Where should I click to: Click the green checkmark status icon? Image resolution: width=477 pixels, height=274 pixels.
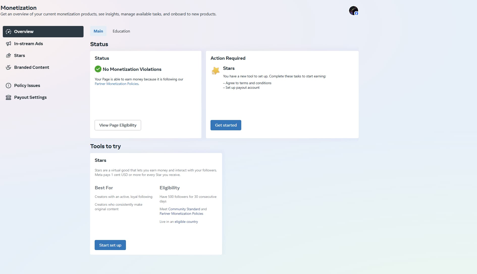(98, 69)
